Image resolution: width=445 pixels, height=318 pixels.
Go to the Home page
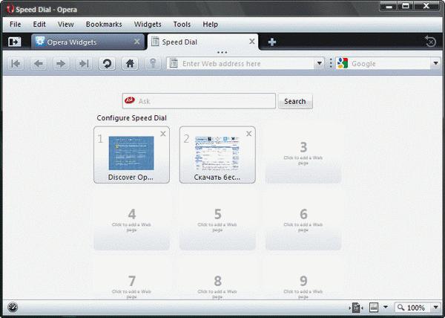tap(130, 64)
